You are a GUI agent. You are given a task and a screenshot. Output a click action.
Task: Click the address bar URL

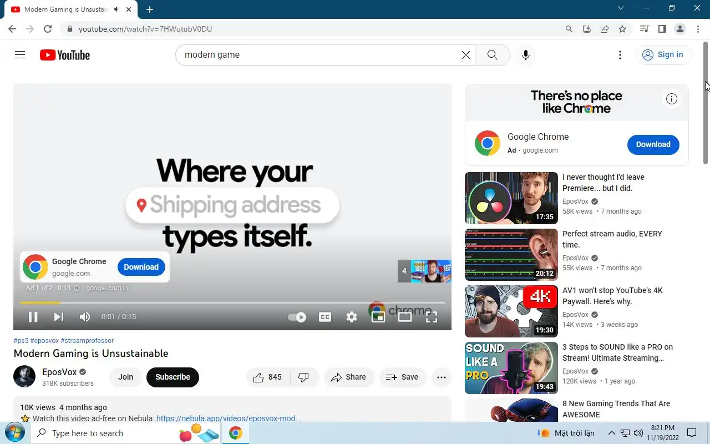(145, 29)
